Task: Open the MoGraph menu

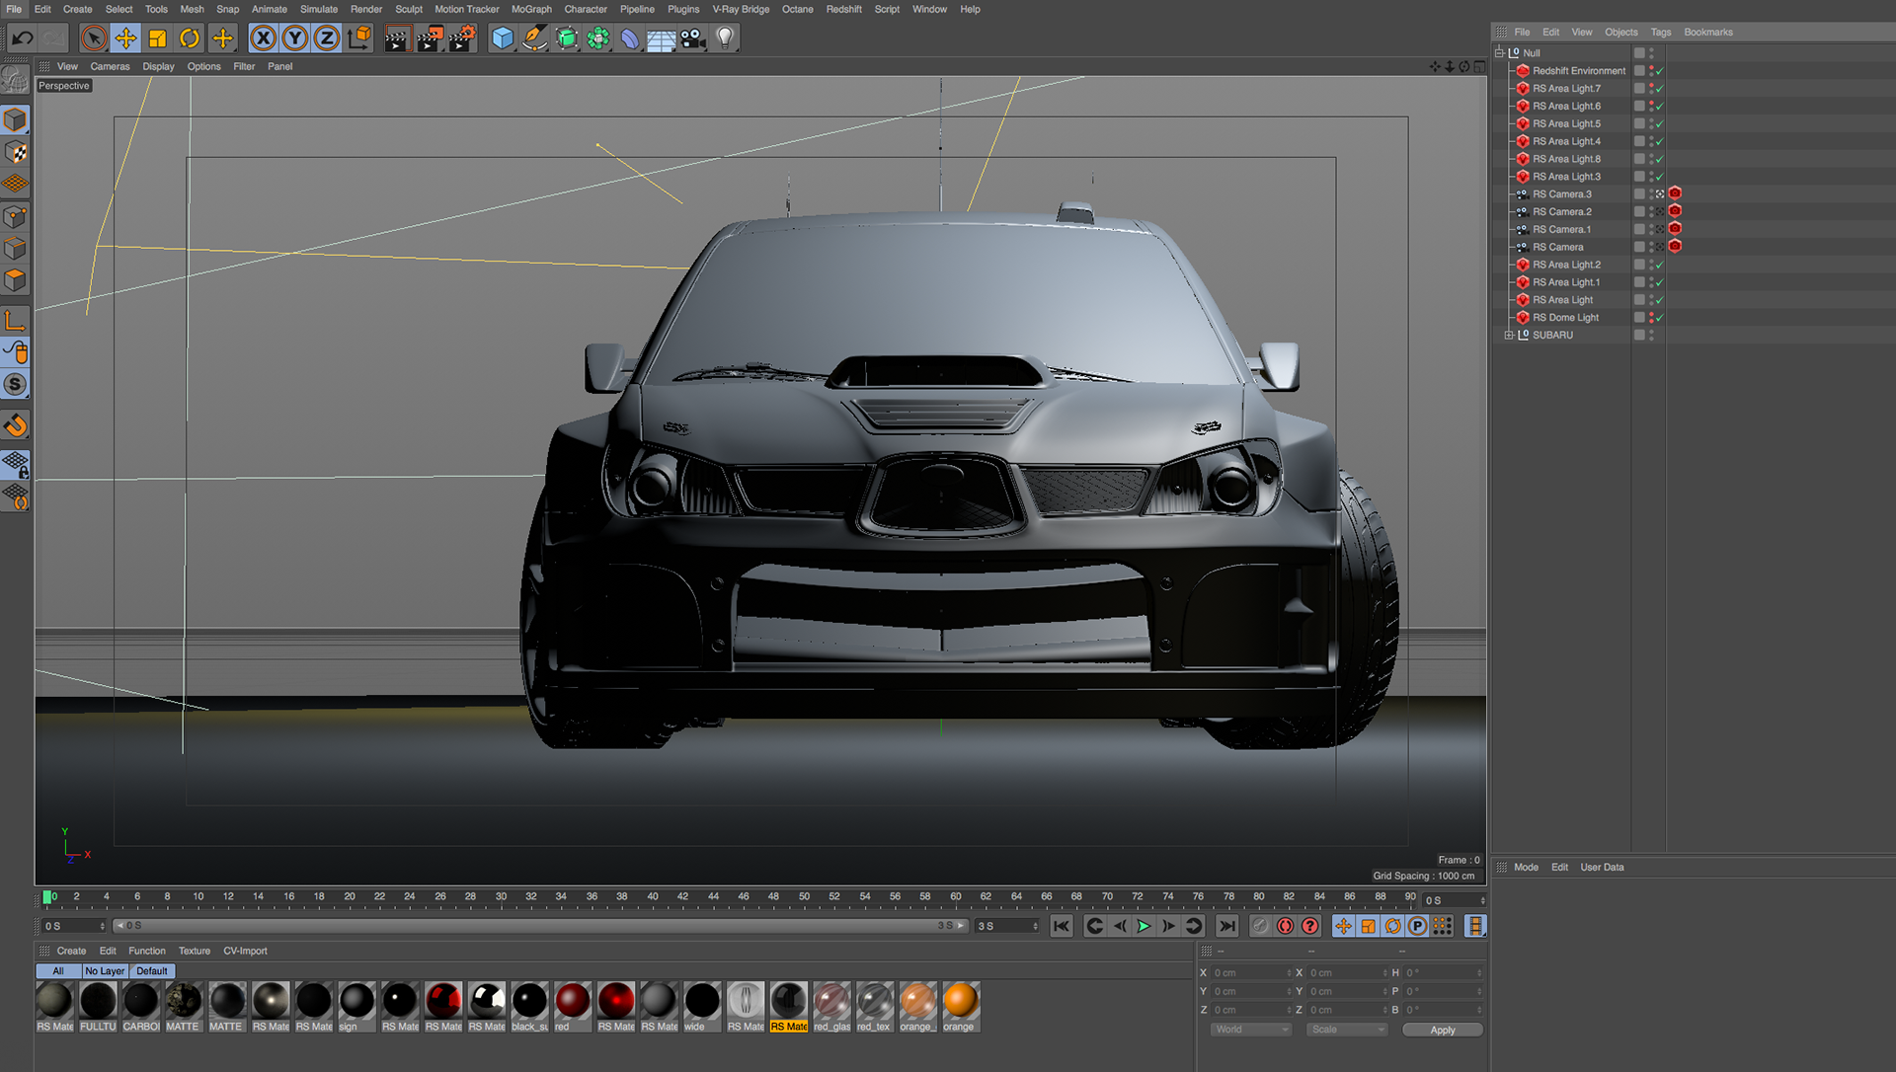Action: point(530,9)
